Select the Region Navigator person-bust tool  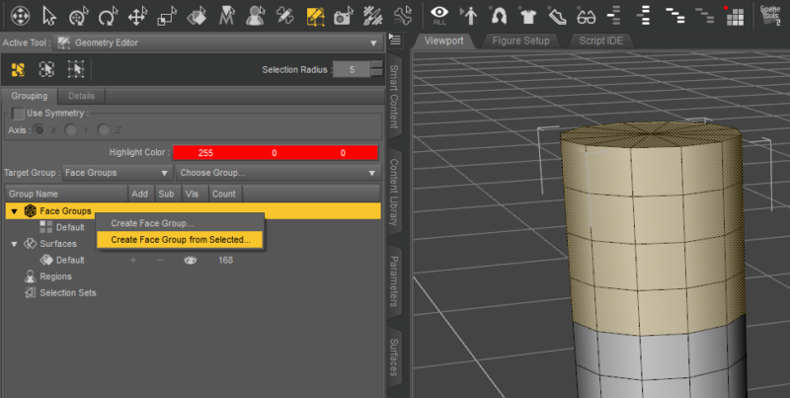(x=256, y=16)
